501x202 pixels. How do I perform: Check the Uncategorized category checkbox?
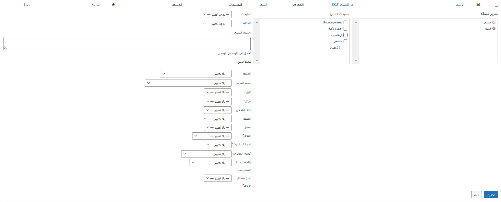pyautogui.click(x=345, y=23)
